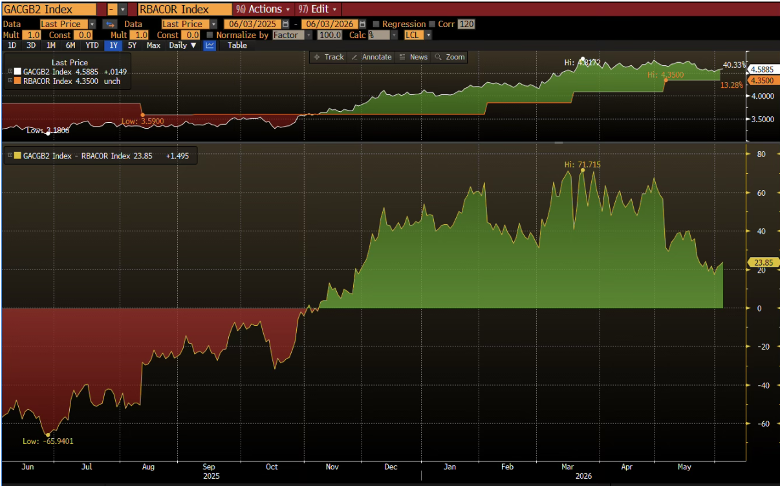780x486 pixels.
Task: Select the 1M time range
Action: tap(50, 45)
